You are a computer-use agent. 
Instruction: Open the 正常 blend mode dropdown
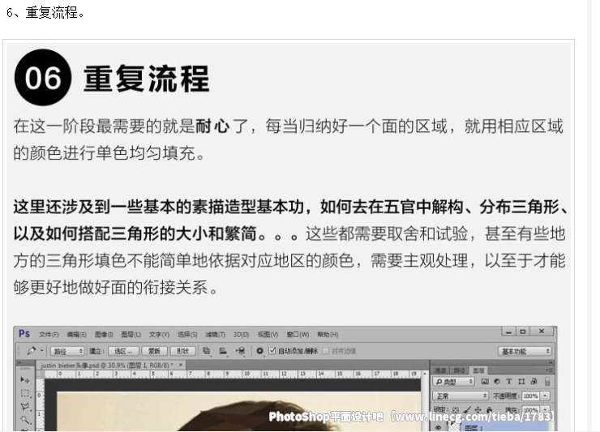tap(461, 396)
